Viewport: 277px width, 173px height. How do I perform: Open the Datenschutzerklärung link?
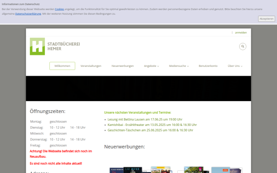(x=28, y=14)
